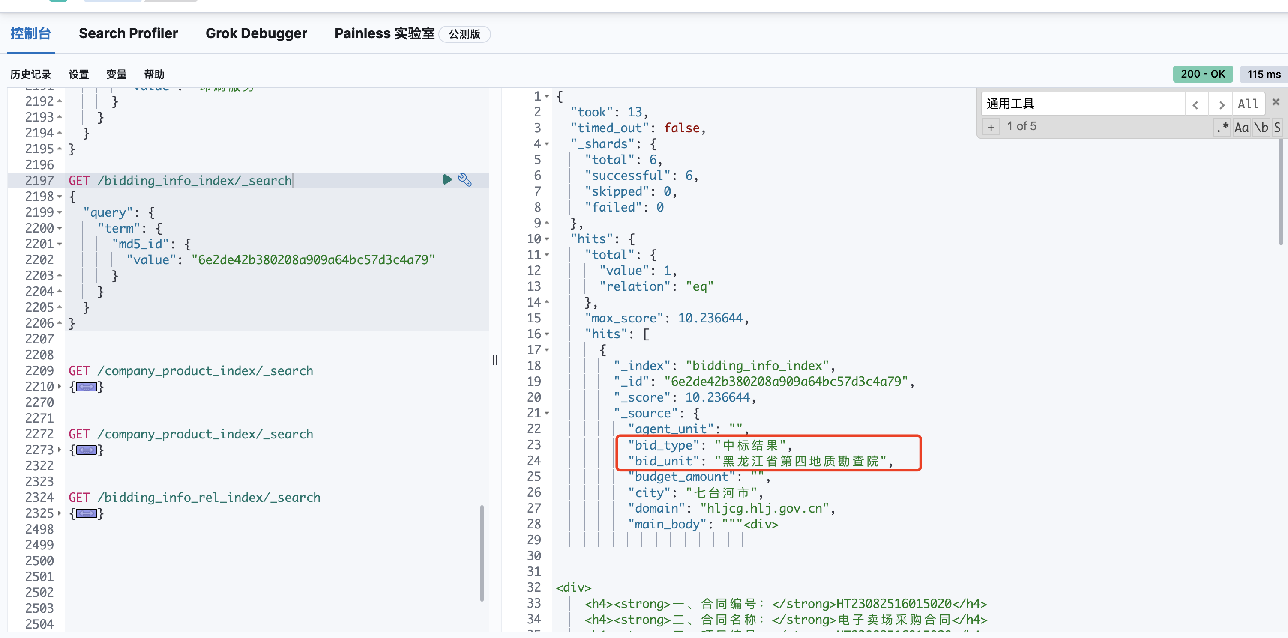Open the Search Profiler tab
This screenshot has width=1288, height=638.
[x=128, y=33]
